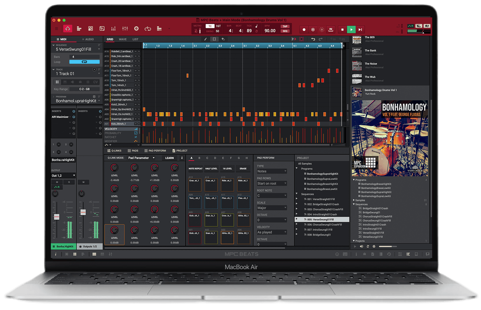Viewport: 481px width, 310px height.
Task: Open the sampler circular icon
Action: 136,28
